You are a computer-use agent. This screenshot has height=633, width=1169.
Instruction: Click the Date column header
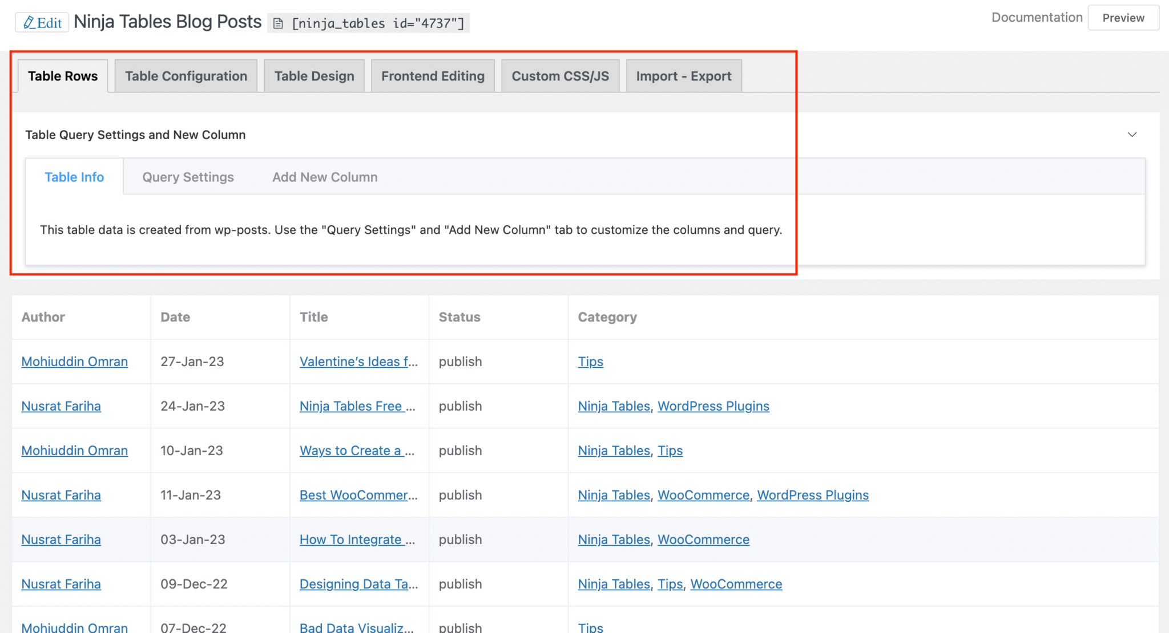click(x=175, y=317)
